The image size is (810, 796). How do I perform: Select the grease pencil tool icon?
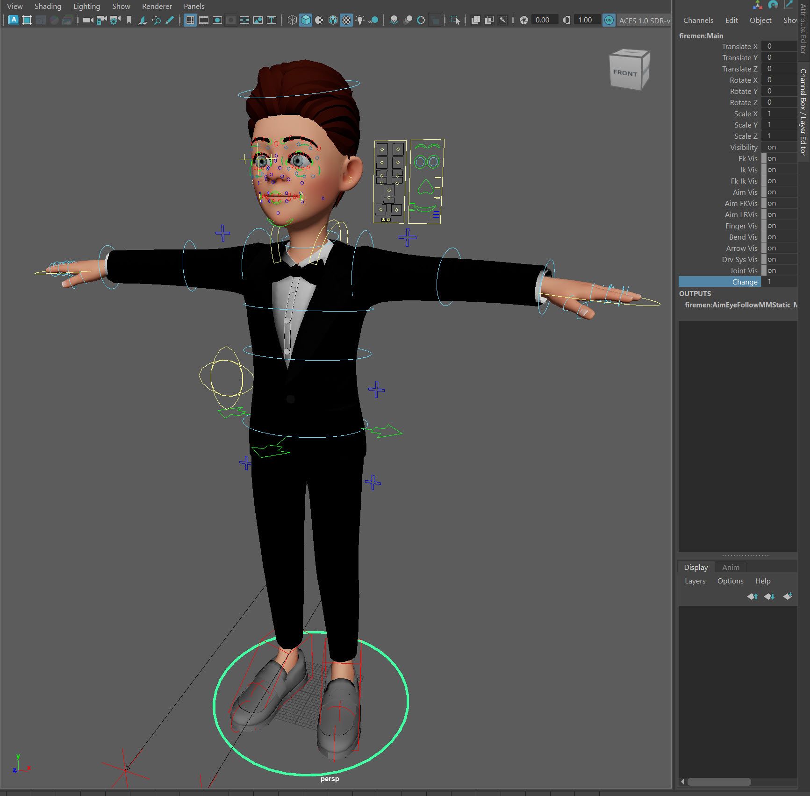(170, 20)
